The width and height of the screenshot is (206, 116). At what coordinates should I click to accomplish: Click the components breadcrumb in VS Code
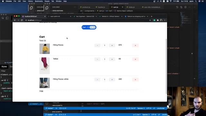click(x=89, y=11)
